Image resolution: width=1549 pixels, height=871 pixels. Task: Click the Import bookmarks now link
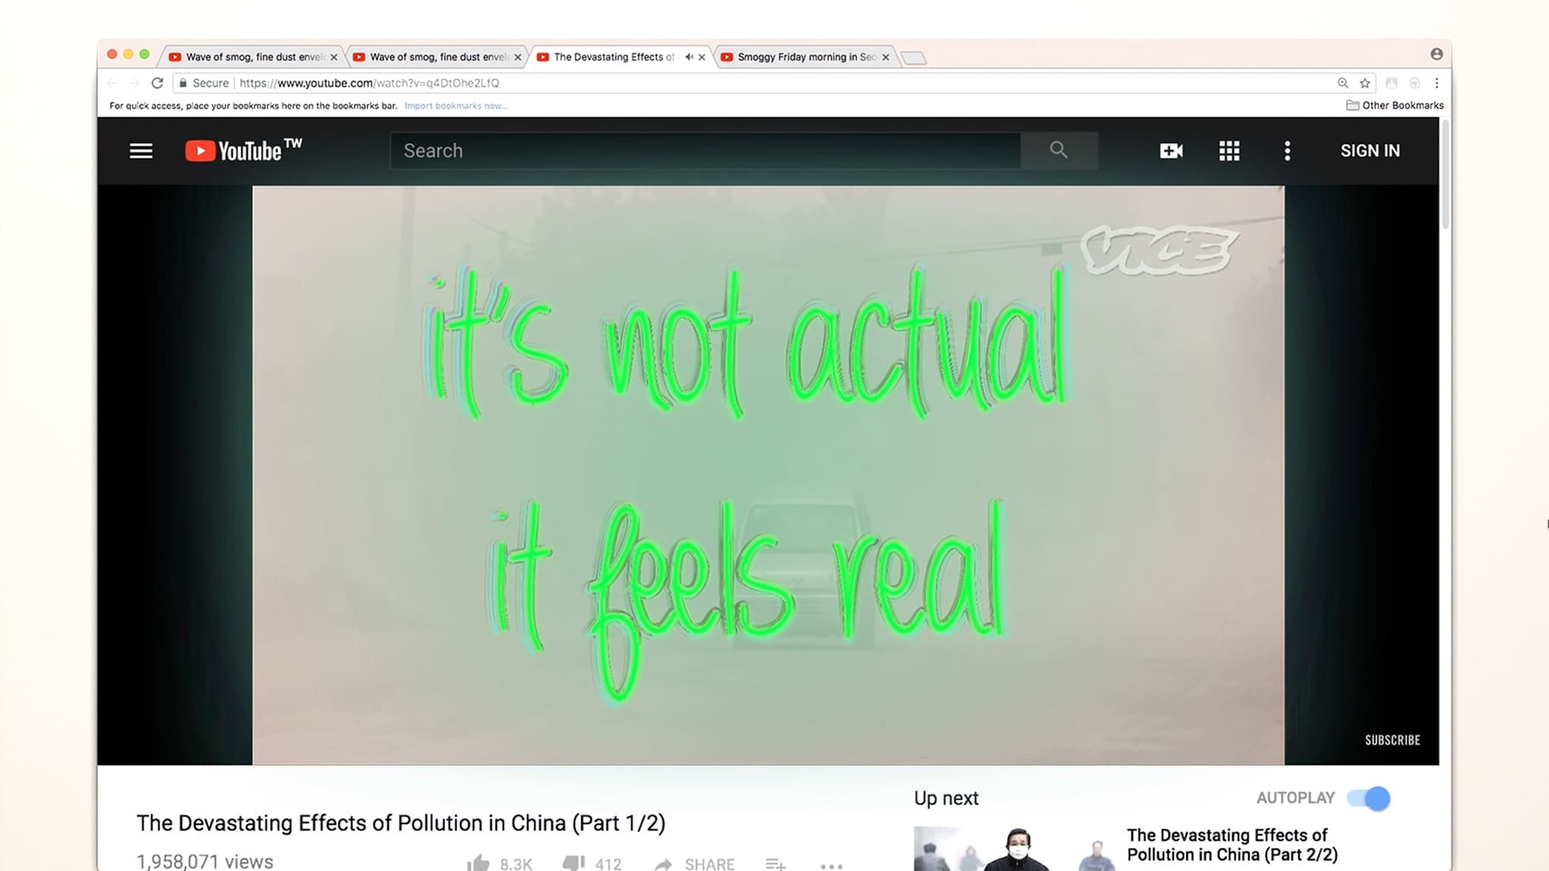pyautogui.click(x=455, y=106)
